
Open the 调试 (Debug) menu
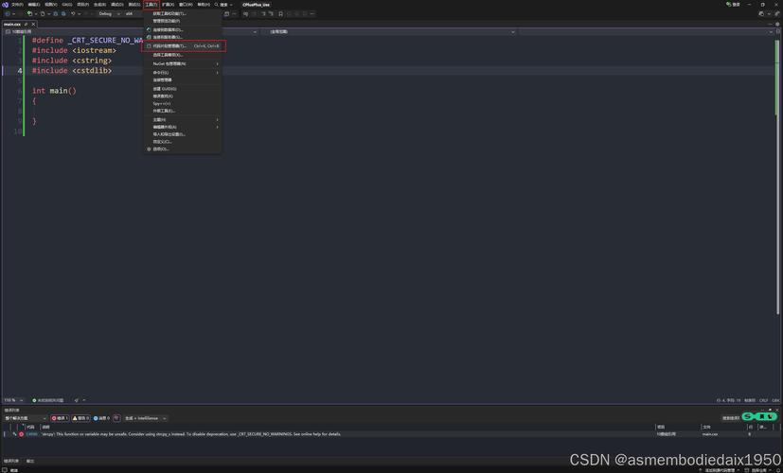[116, 5]
